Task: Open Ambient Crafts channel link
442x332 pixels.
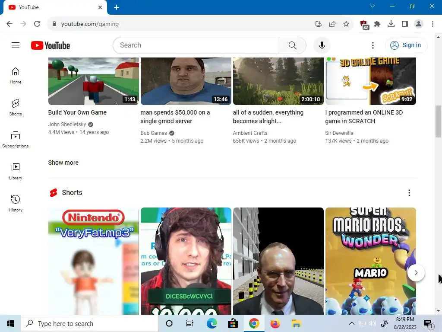Action: [250, 133]
